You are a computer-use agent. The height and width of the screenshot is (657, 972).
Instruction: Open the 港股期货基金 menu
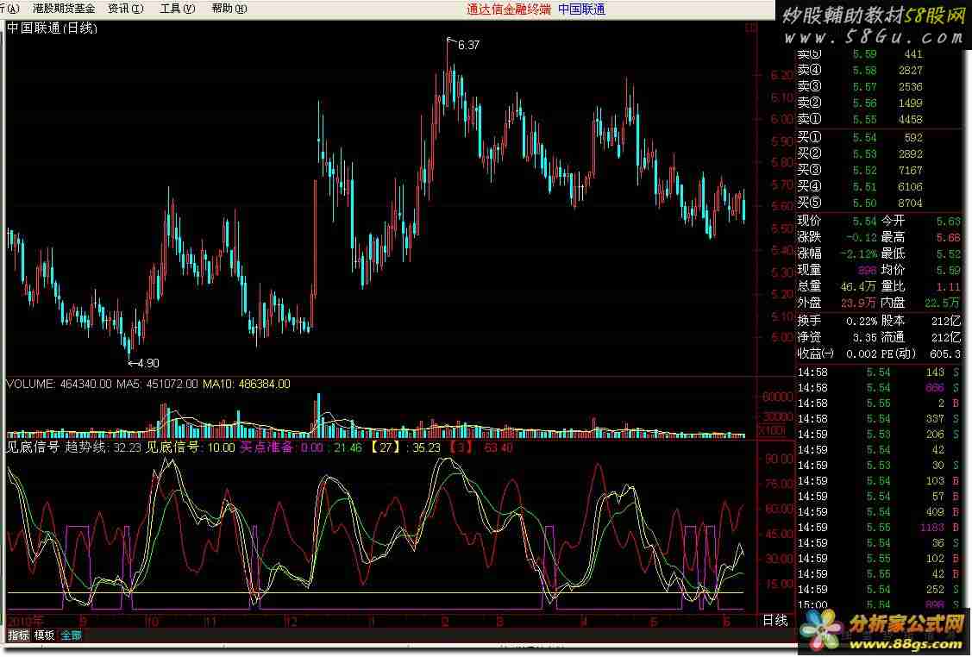64,9
